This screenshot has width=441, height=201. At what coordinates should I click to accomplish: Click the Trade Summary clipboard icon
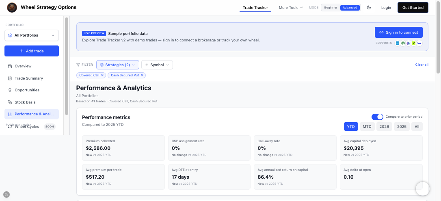[x=10, y=78]
